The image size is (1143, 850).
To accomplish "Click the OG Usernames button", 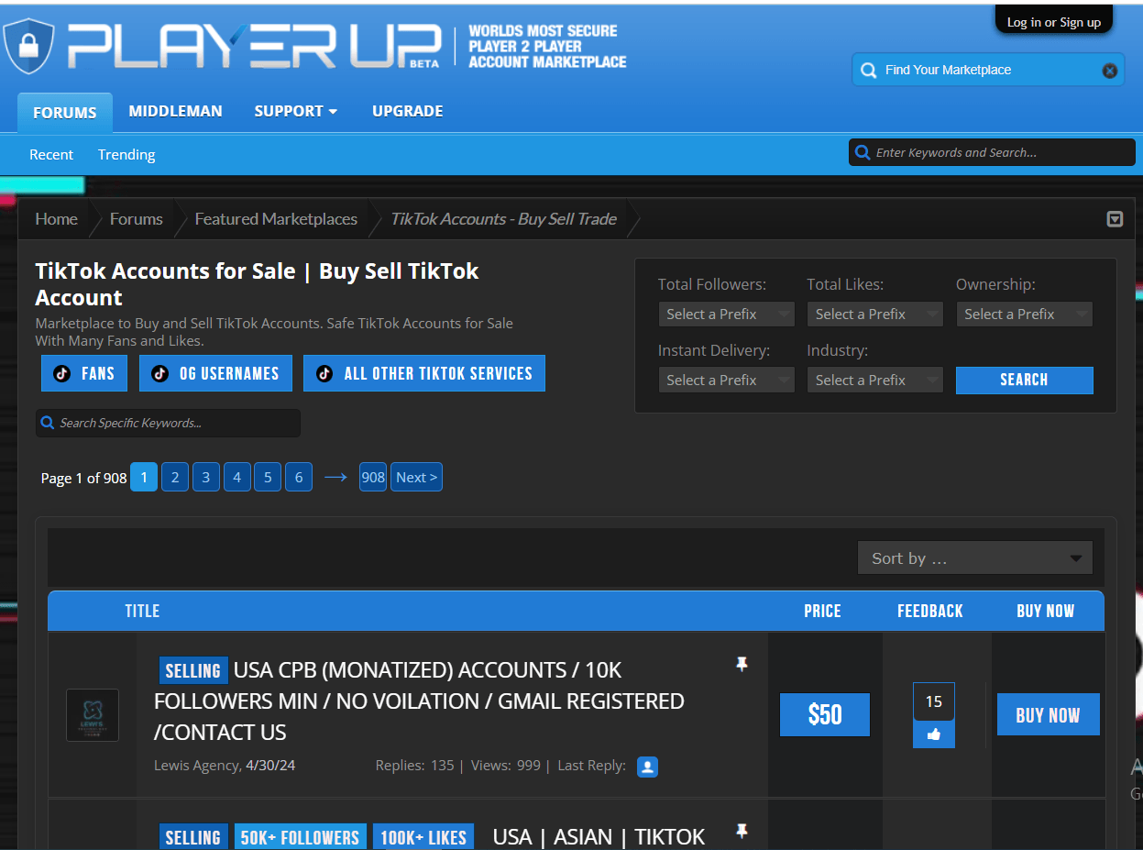I will (215, 373).
